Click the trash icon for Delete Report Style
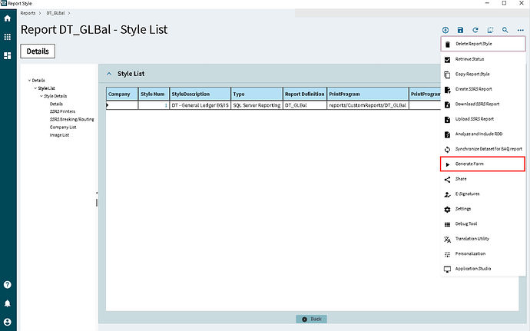The width and height of the screenshot is (530, 331). tap(448, 45)
